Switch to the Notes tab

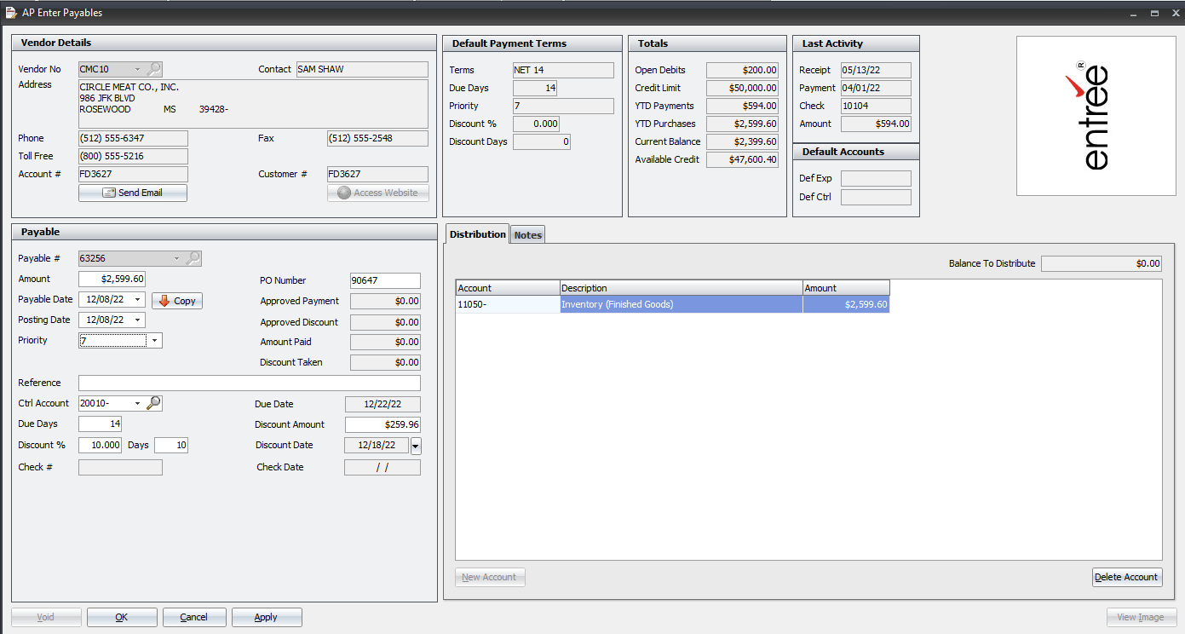527,233
